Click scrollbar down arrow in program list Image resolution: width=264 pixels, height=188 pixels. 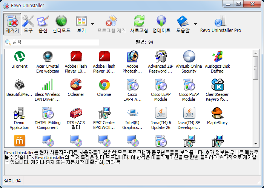pyautogui.click(x=256, y=144)
